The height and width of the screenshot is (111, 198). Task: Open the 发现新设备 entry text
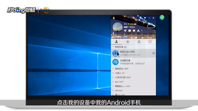click(x=125, y=60)
